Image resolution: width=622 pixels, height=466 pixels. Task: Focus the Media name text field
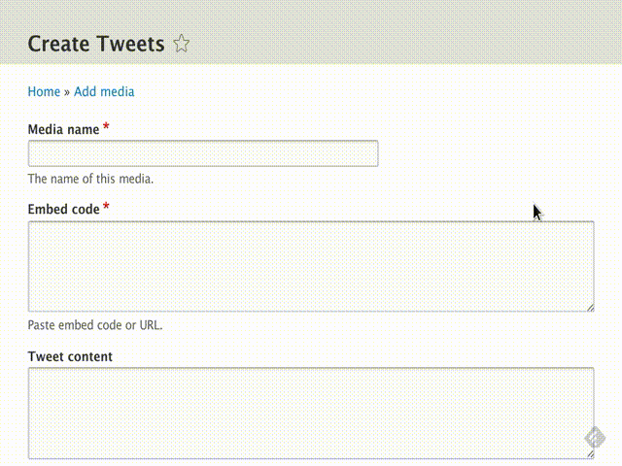point(203,153)
